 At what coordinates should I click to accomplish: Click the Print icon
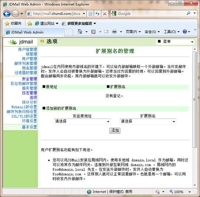tap(114, 31)
